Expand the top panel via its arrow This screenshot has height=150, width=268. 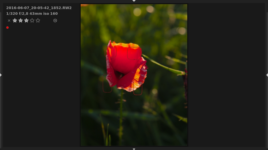pyautogui.click(x=134, y=1)
